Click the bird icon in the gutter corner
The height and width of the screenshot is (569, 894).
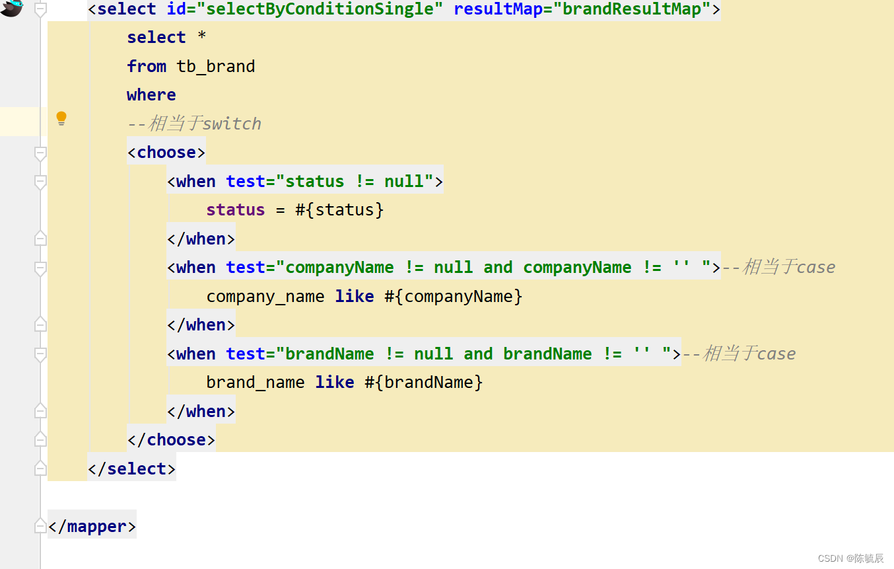(11, 7)
